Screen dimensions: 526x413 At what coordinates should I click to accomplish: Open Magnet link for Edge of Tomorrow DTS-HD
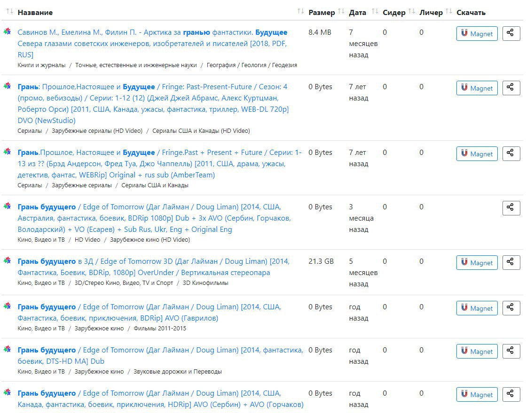coord(477,352)
